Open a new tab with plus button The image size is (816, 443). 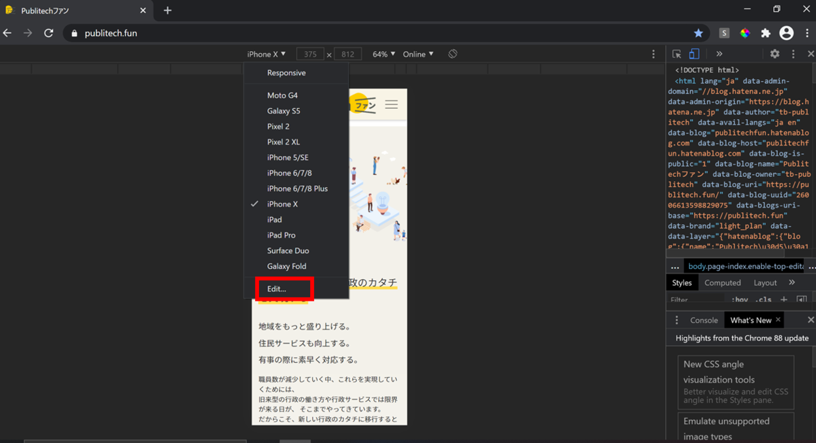(167, 10)
